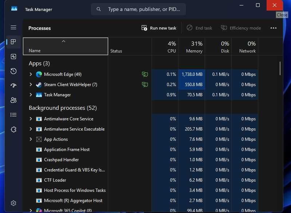Select the Microsoft Edge (49) row name
291x213 pixels.
pyautogui.click(x=63, y=74)
